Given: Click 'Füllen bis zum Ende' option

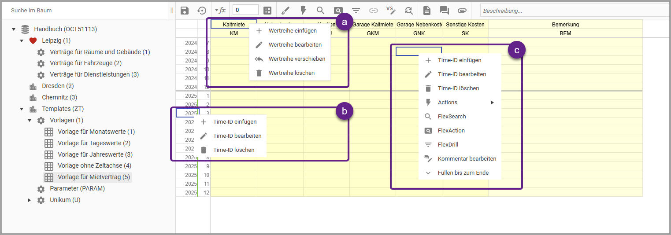Looking at the screenshot, I should [x=463, y=173].
